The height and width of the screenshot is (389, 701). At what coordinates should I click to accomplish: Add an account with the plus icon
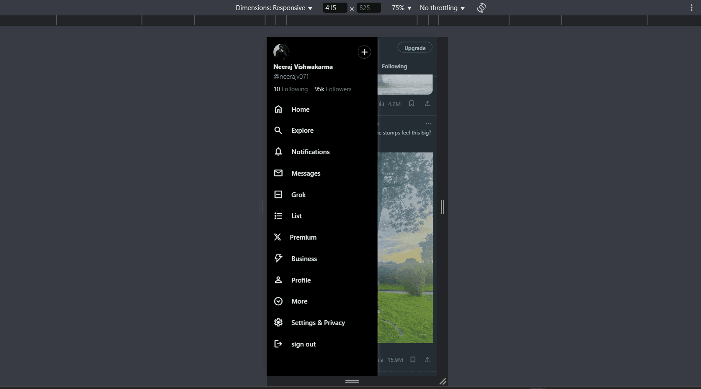click(x=365, y=52)
